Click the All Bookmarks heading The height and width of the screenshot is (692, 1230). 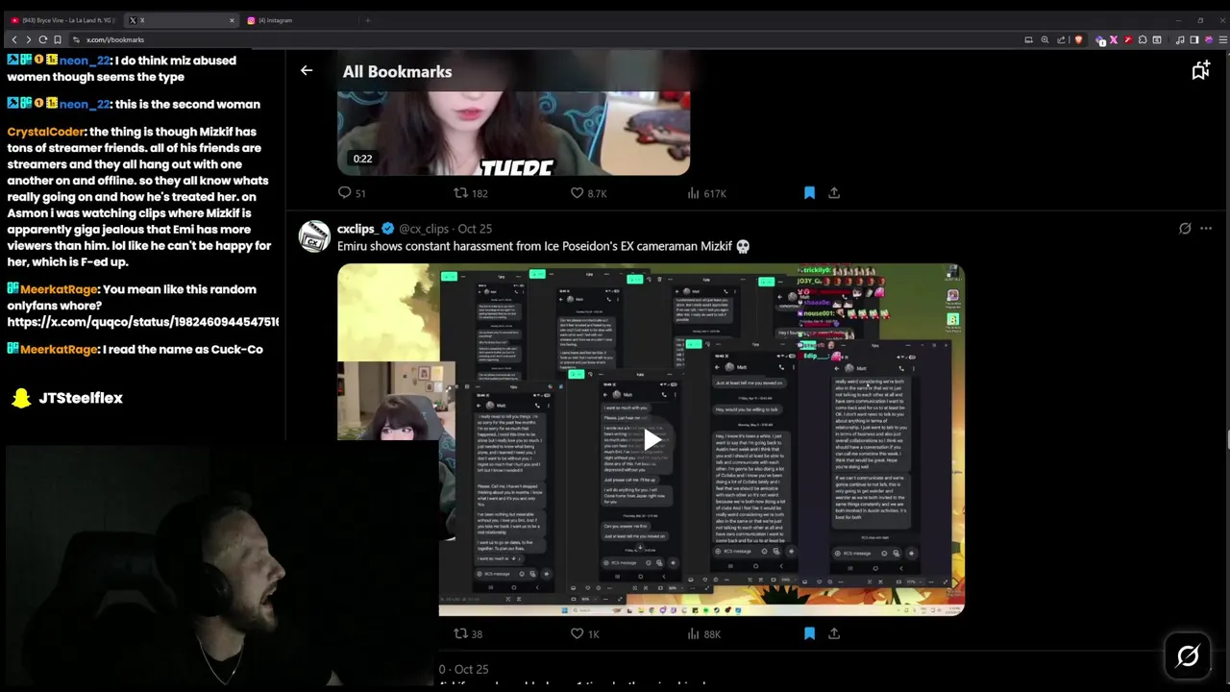397,71
